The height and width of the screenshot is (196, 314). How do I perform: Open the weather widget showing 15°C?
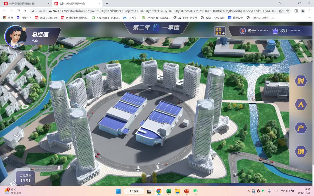[13, 191]
